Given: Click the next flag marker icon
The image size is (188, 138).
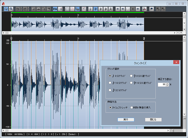Looking at the screenshot, I should (163, 9).
